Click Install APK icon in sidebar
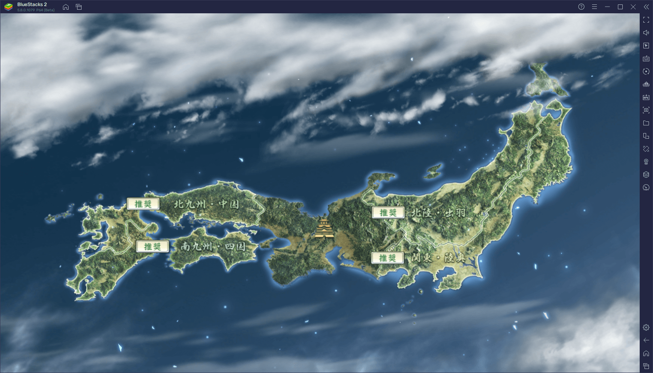 click(x=646, y=97)
